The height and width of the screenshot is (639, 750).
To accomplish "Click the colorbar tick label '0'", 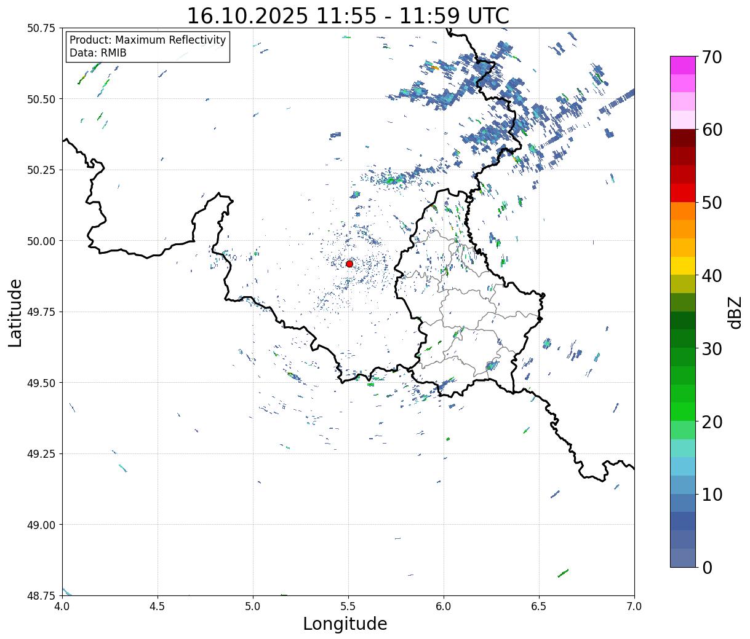I will 706,567.
